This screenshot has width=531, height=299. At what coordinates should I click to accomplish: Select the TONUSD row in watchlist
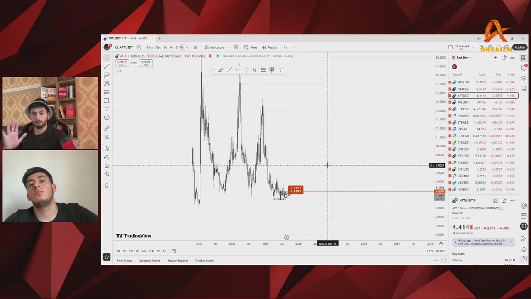tap(483, 82)
